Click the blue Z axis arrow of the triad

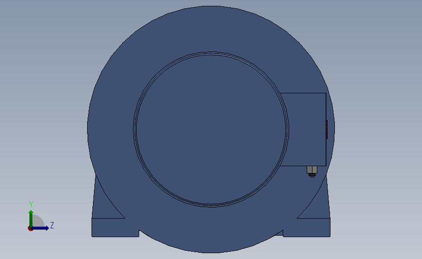(x=40, y=228)
